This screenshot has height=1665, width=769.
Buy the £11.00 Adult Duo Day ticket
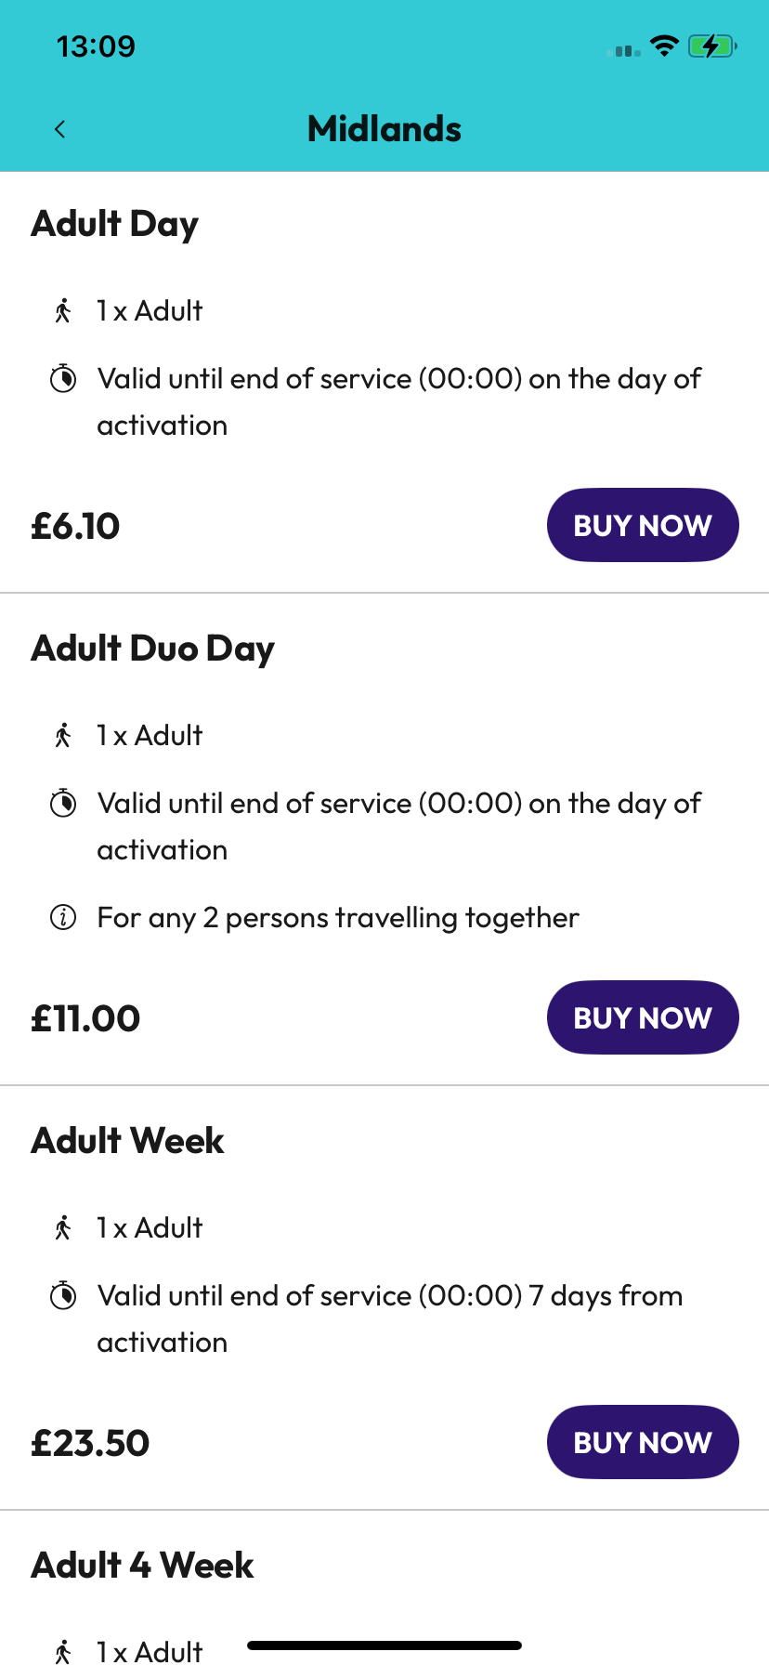[643, 1017]
